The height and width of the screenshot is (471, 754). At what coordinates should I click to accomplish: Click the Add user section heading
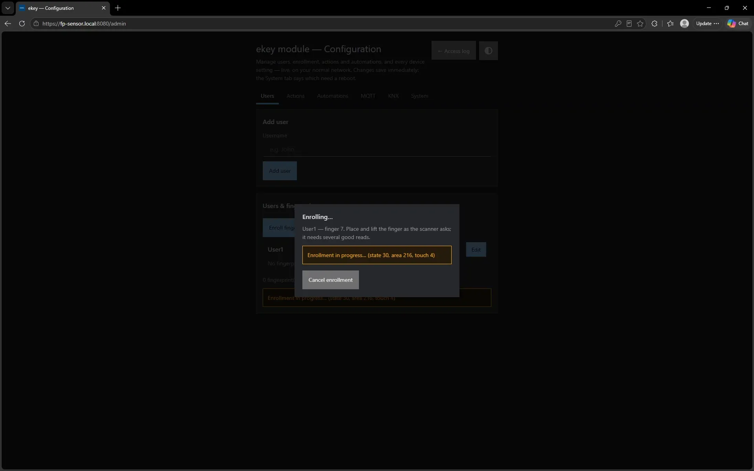(x=275, y=122)
